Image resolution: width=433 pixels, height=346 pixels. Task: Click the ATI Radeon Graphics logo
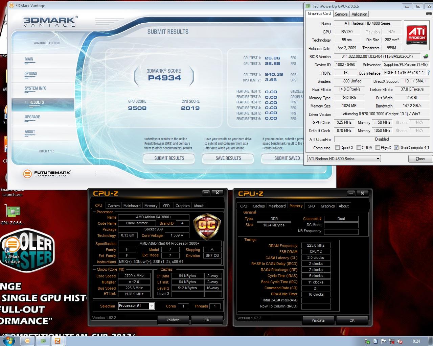pos(417,34)
